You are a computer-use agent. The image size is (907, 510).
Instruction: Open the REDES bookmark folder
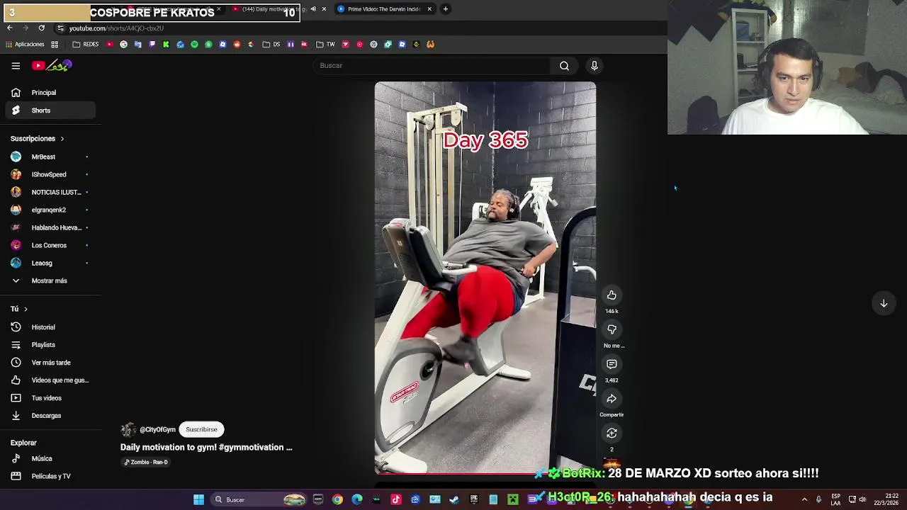point(86,44)
